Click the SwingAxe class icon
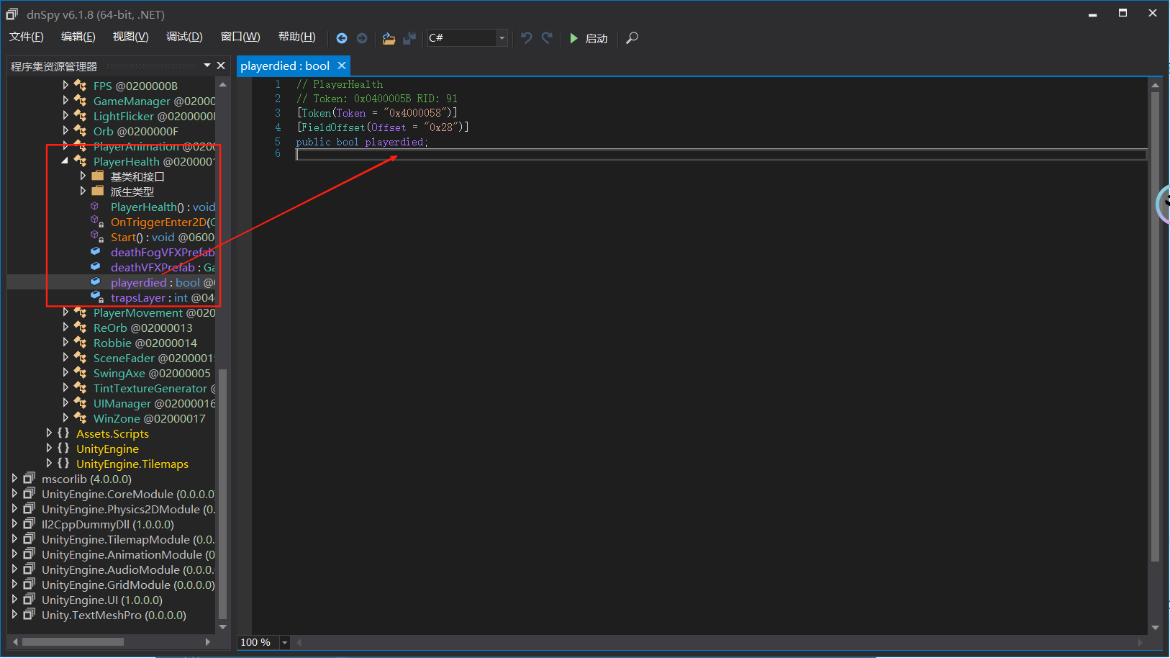 (x=81, y=373)
